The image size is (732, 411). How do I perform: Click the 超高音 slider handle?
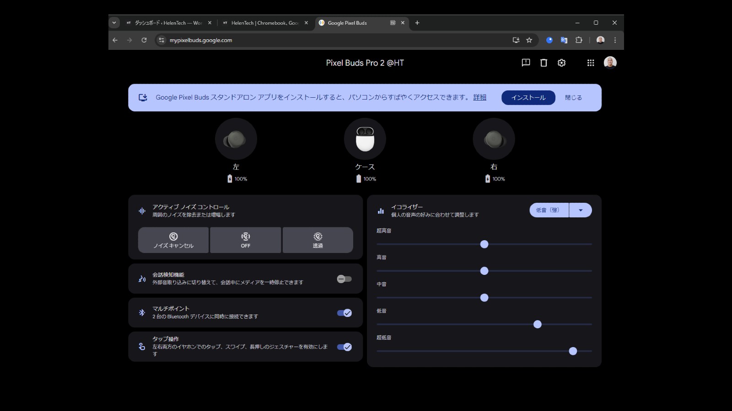click(x=484, y=244)
